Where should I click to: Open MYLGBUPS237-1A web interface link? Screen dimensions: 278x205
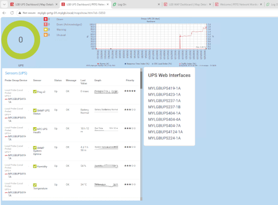pyautogui.click(x=165, y=101)
